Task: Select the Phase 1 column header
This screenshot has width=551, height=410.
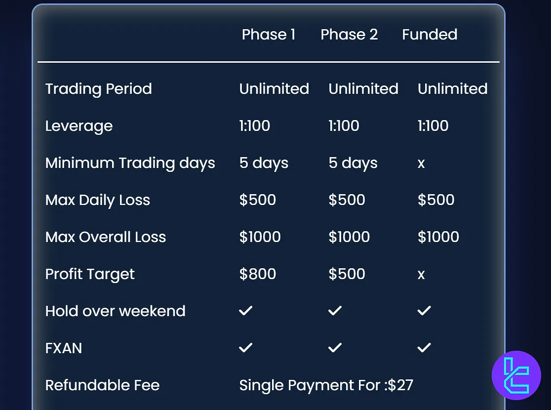Action: click(269, 35)
